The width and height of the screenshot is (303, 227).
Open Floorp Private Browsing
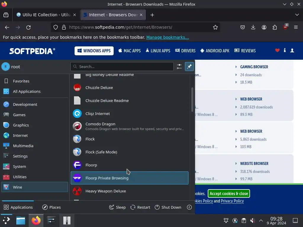[130, 178]
